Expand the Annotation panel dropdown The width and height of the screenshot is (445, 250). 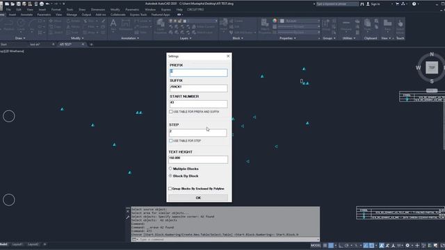point(130,38)
